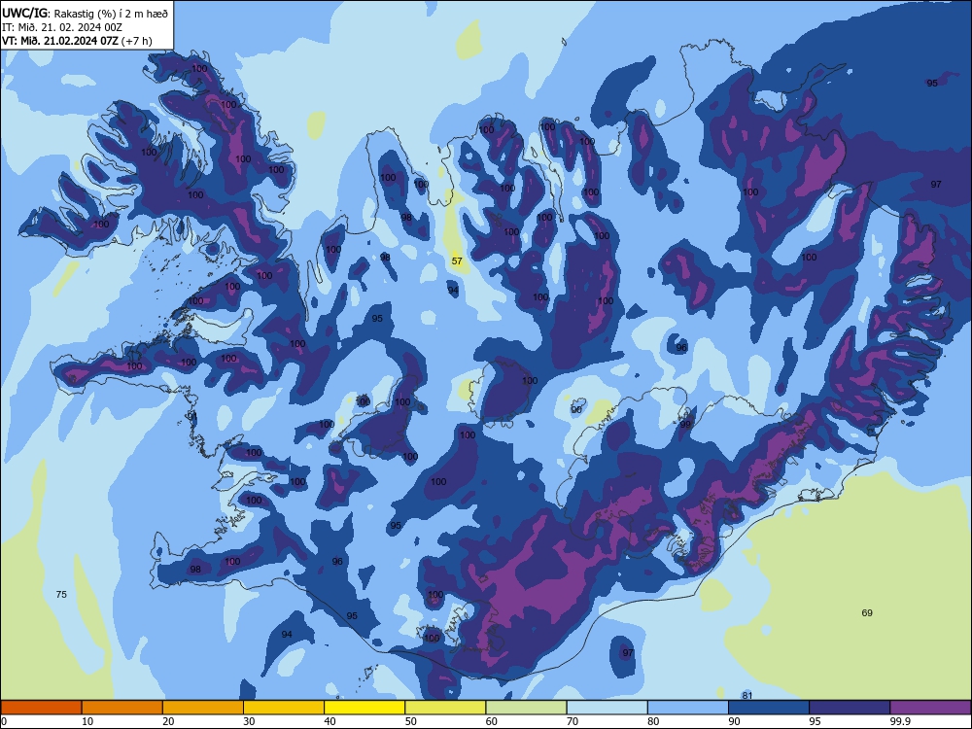Click the '75' value over the southwest sea
Image resolution: width=972 pixels, height=729 pixels.
61,595
